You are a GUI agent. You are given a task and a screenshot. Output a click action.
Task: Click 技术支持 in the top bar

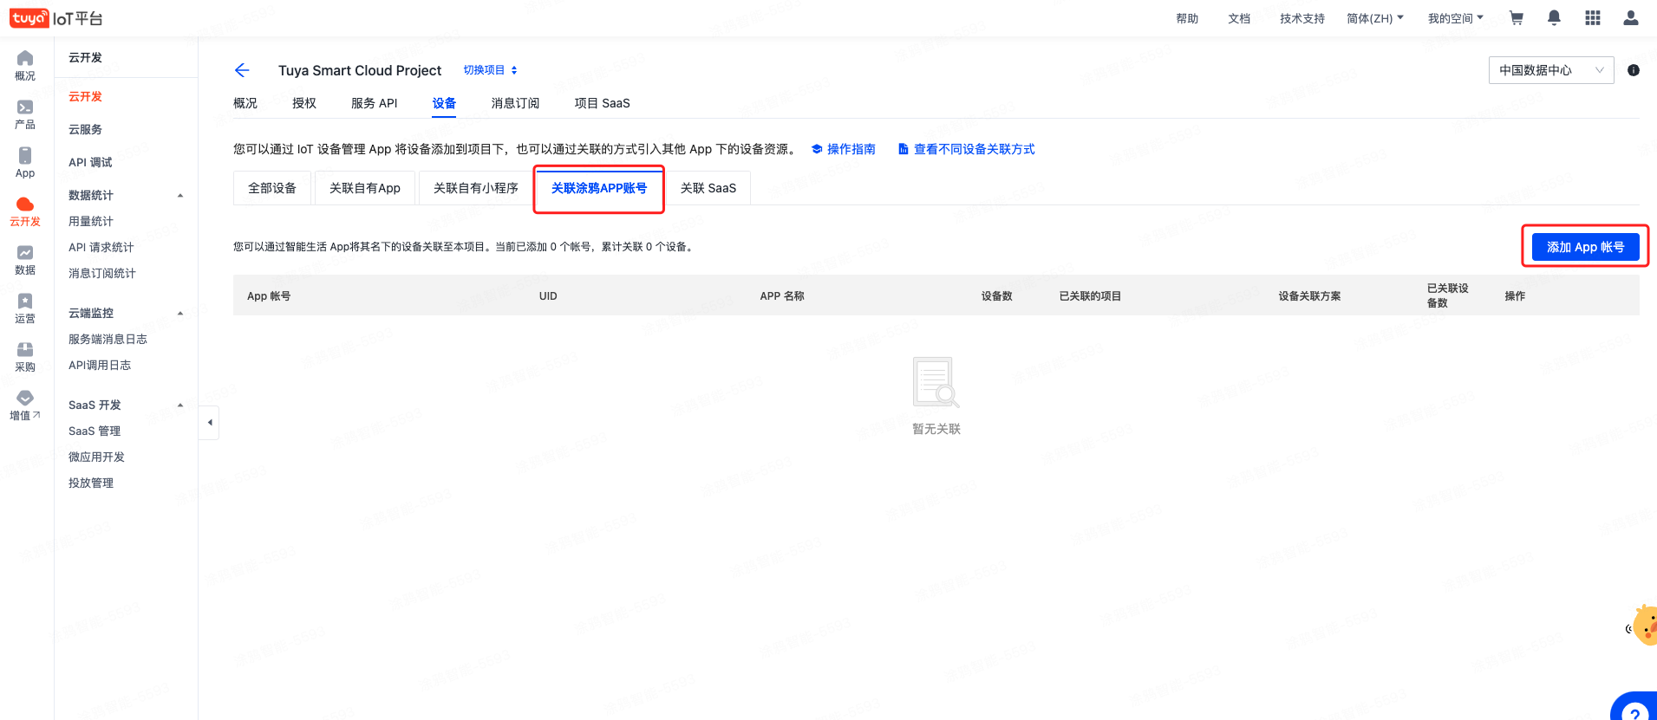coord(1302,18)
